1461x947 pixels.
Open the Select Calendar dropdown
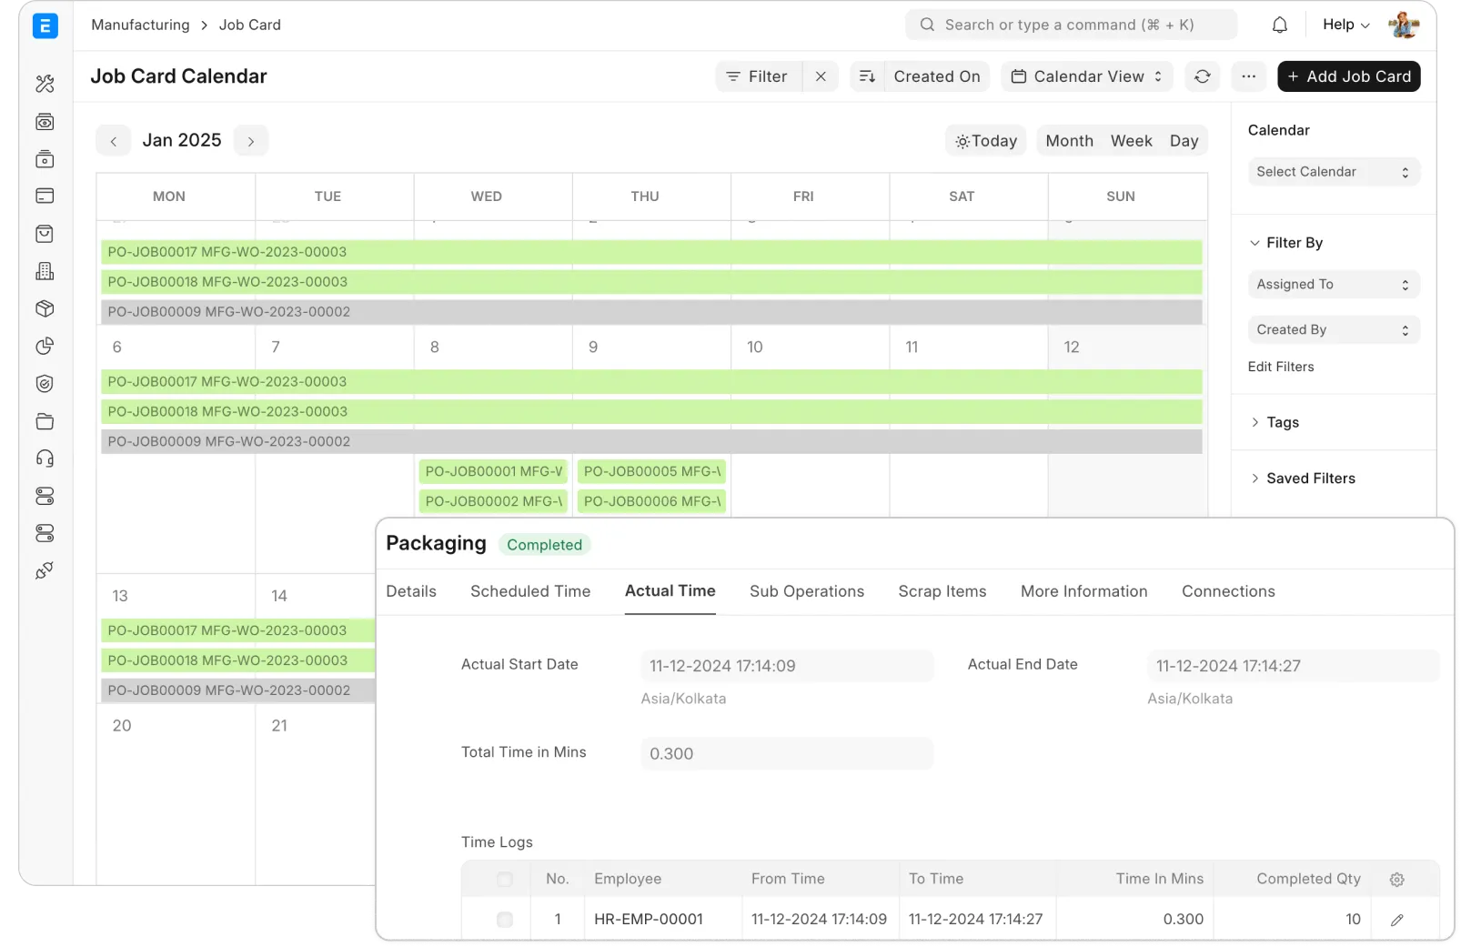pyautogui.click(x=1333, y=171)
